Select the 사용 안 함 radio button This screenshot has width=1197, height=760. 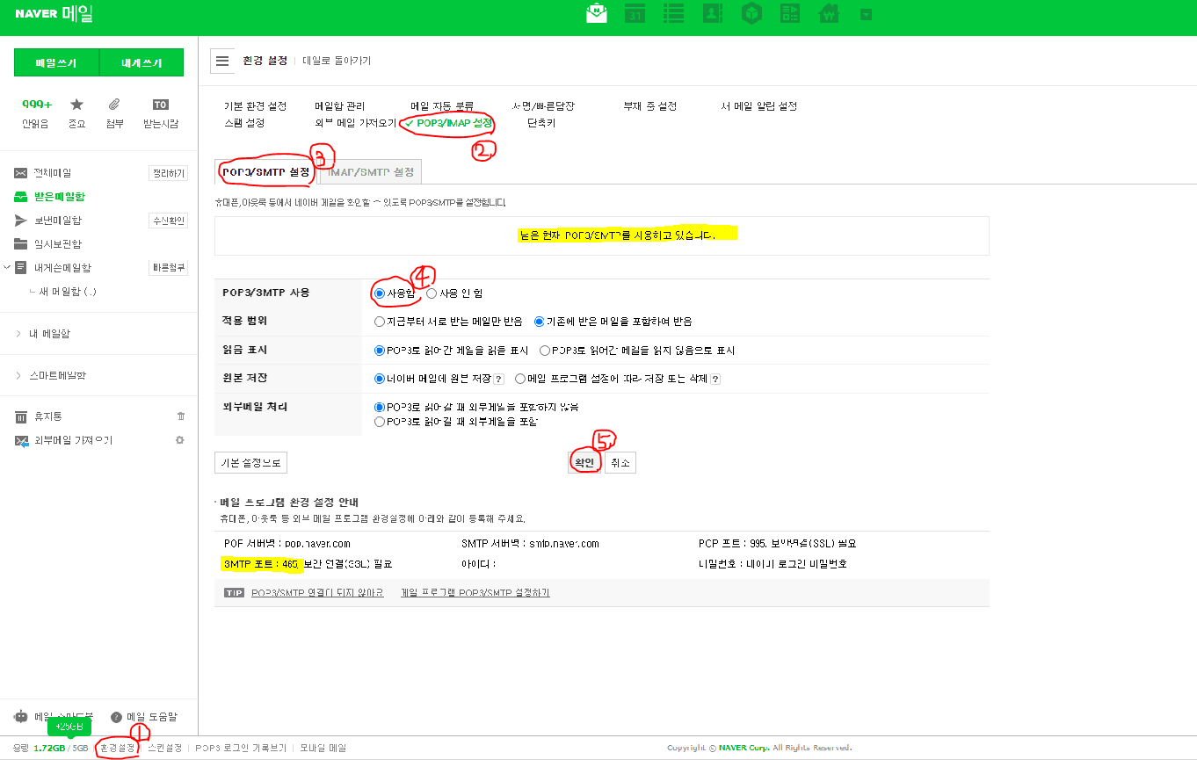[432, 293]
